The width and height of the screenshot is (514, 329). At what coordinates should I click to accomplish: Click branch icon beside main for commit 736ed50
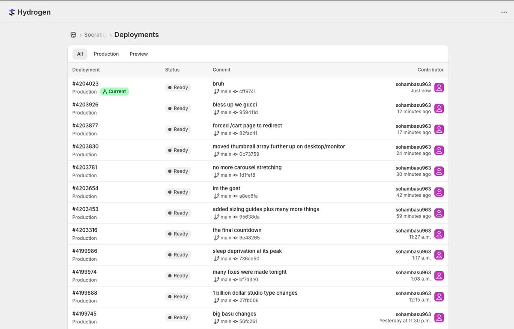216,259
